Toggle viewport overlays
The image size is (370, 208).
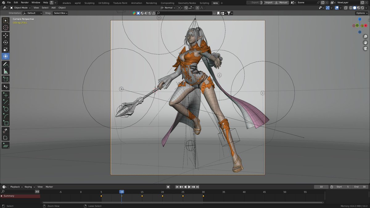[337, 8]
